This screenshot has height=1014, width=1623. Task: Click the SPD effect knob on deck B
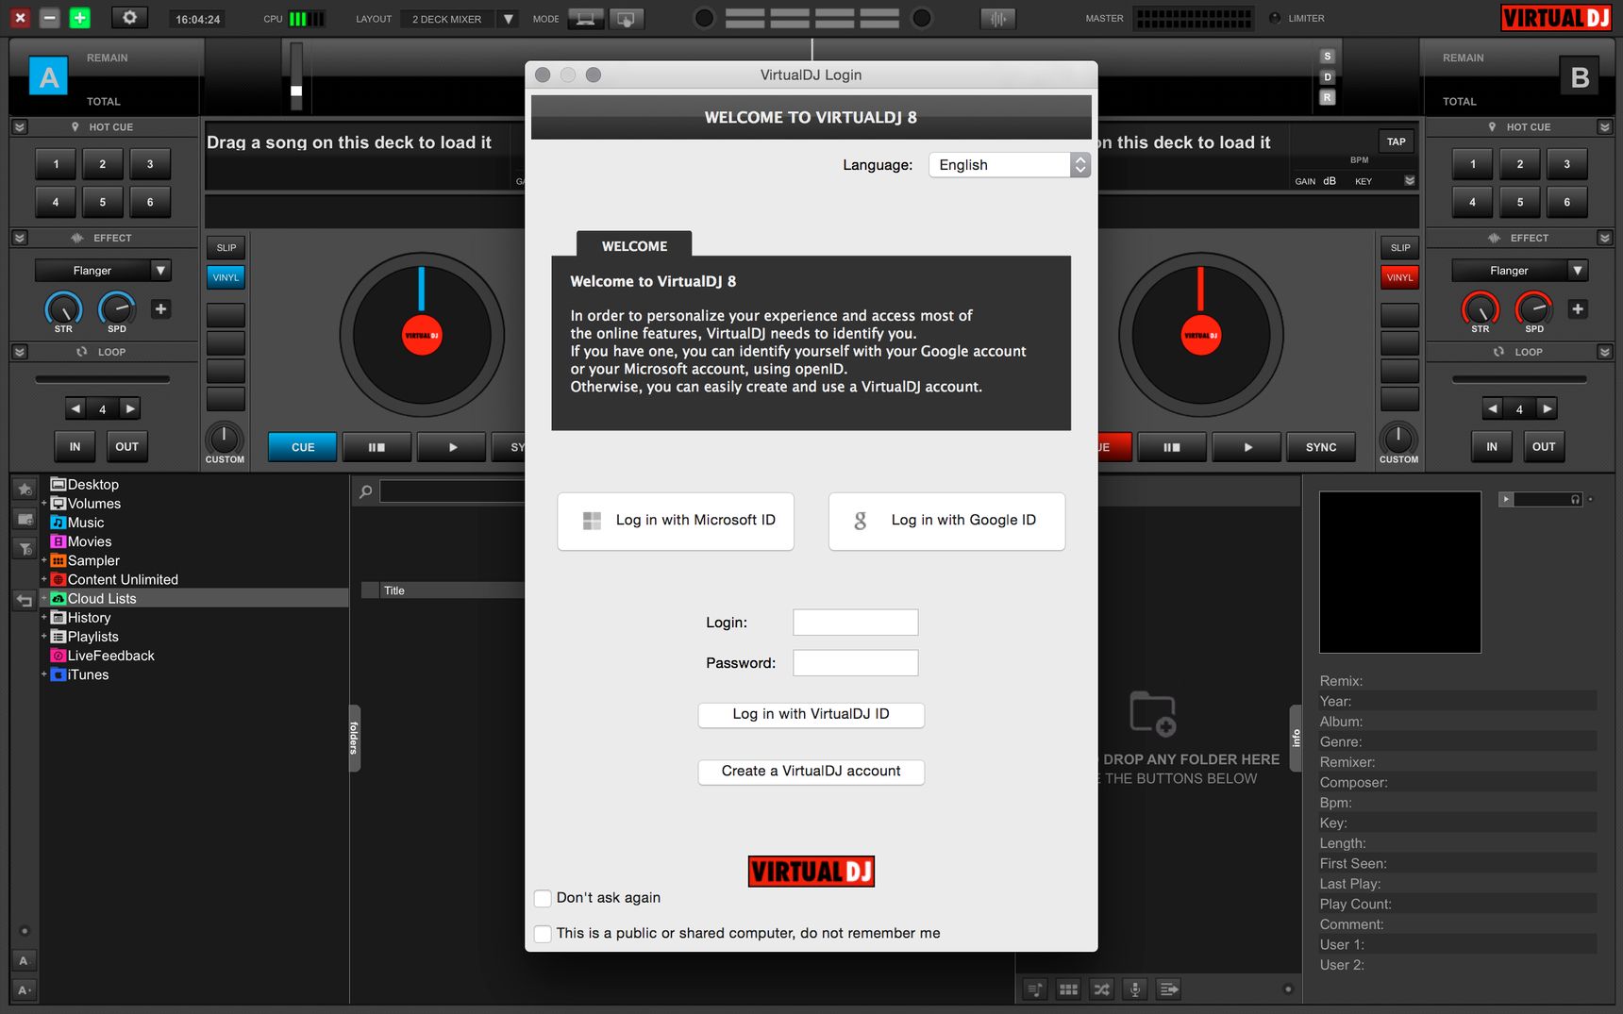[x=1534, y=308]
